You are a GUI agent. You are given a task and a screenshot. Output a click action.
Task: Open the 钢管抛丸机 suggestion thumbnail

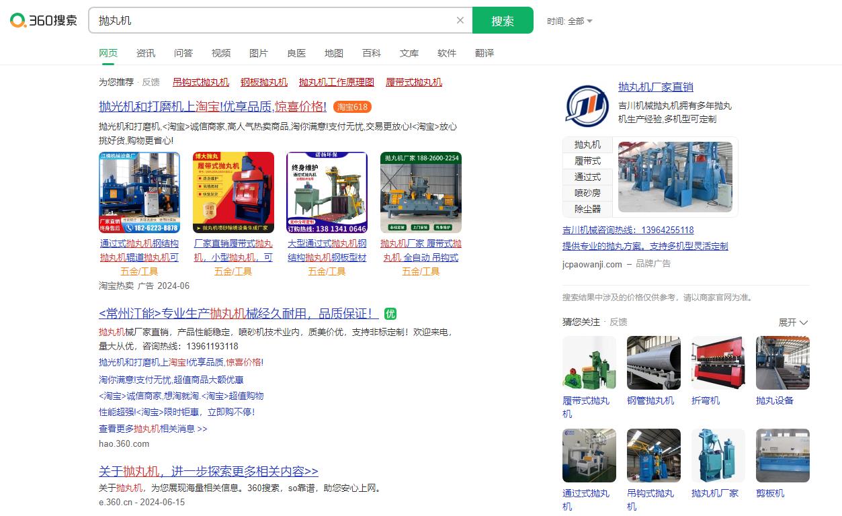652,363
